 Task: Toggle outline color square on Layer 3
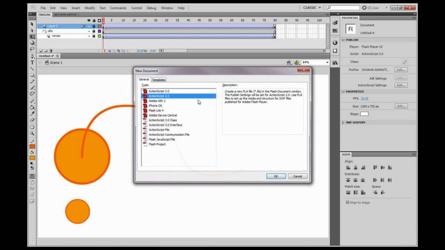(100, 26)
